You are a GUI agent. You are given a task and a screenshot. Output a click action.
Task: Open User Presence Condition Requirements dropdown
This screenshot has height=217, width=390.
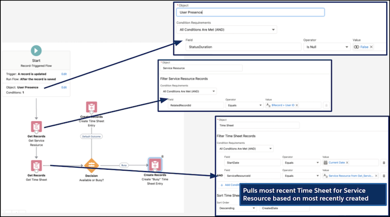[227, 30]
